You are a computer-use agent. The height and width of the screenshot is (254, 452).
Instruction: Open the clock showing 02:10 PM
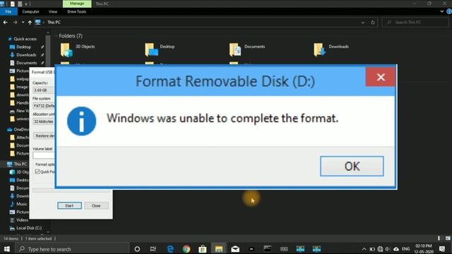coord(424,249)
